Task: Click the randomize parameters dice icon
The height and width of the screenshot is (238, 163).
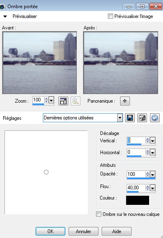Action: tap(142, 118)
